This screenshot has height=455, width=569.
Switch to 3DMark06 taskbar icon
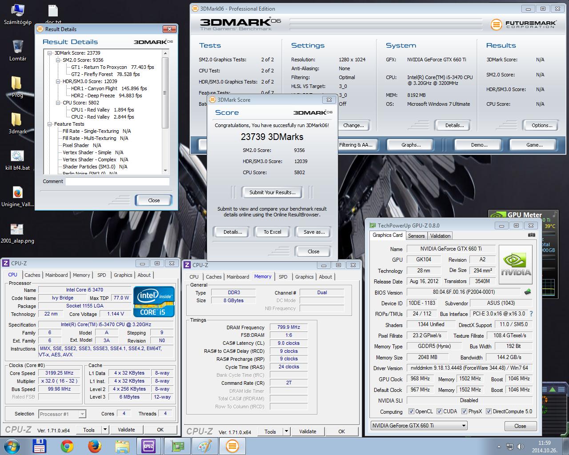[232, 446]
